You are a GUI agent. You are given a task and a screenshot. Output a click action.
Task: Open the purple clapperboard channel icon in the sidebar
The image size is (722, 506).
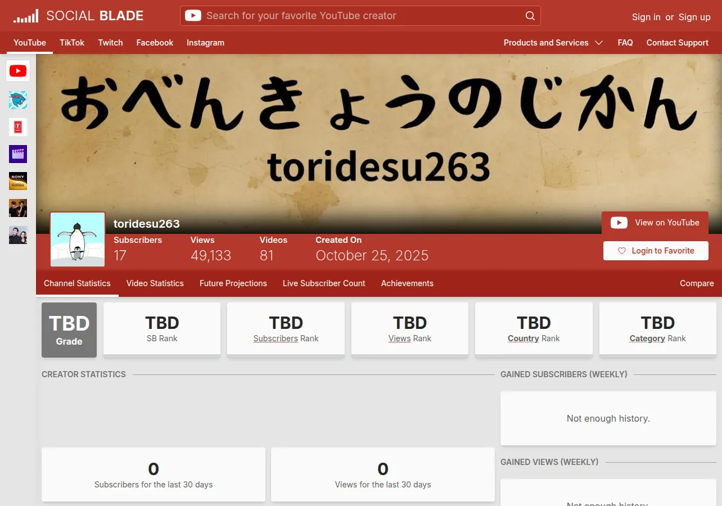[x=18, y=154]
